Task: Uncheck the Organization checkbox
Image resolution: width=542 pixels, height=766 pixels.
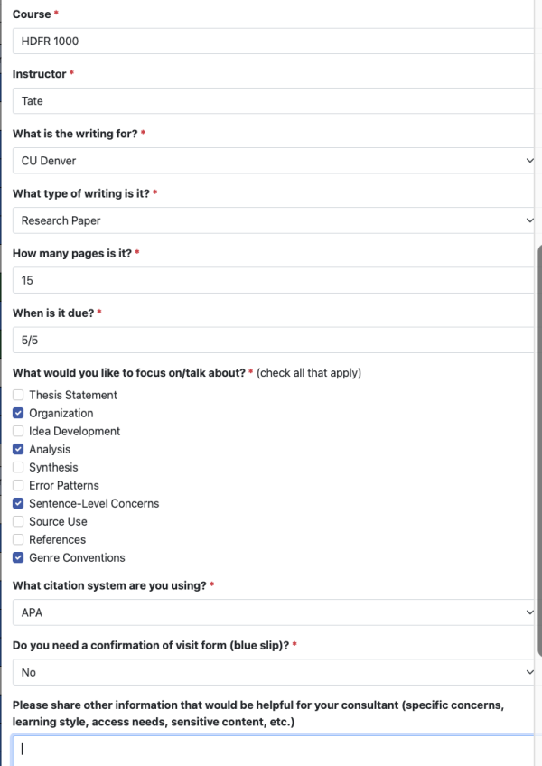Action: 18,413
